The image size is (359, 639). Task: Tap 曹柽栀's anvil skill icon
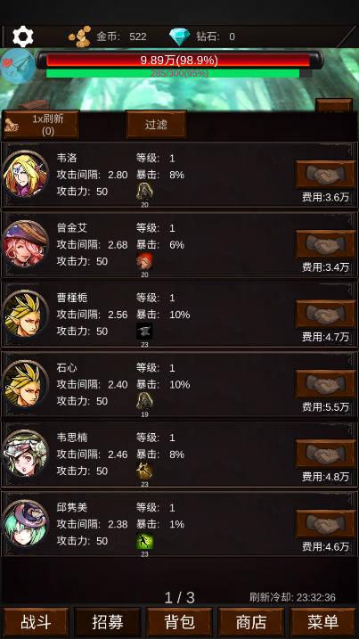coord(144,331)
